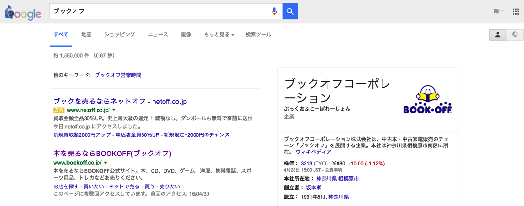
Task: Click the ブックオフコーポレーション panel title
Action: (337, 91)
